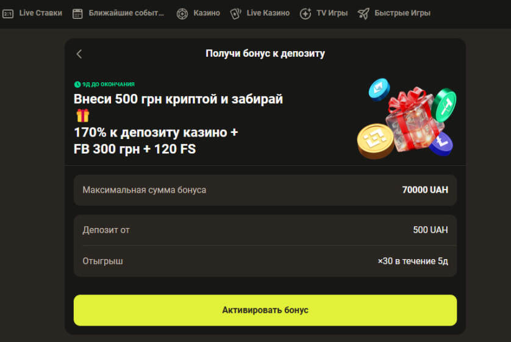Go back using the left chevron arrow

point(79,54)
